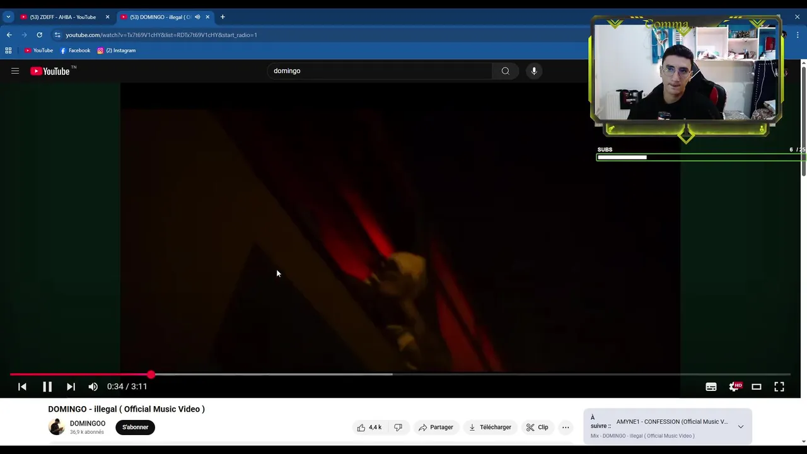The height and width of the screenshot is (454, 807).
Task: Open the tab search dropdown arrow
Action: click(x=8, y=17)
